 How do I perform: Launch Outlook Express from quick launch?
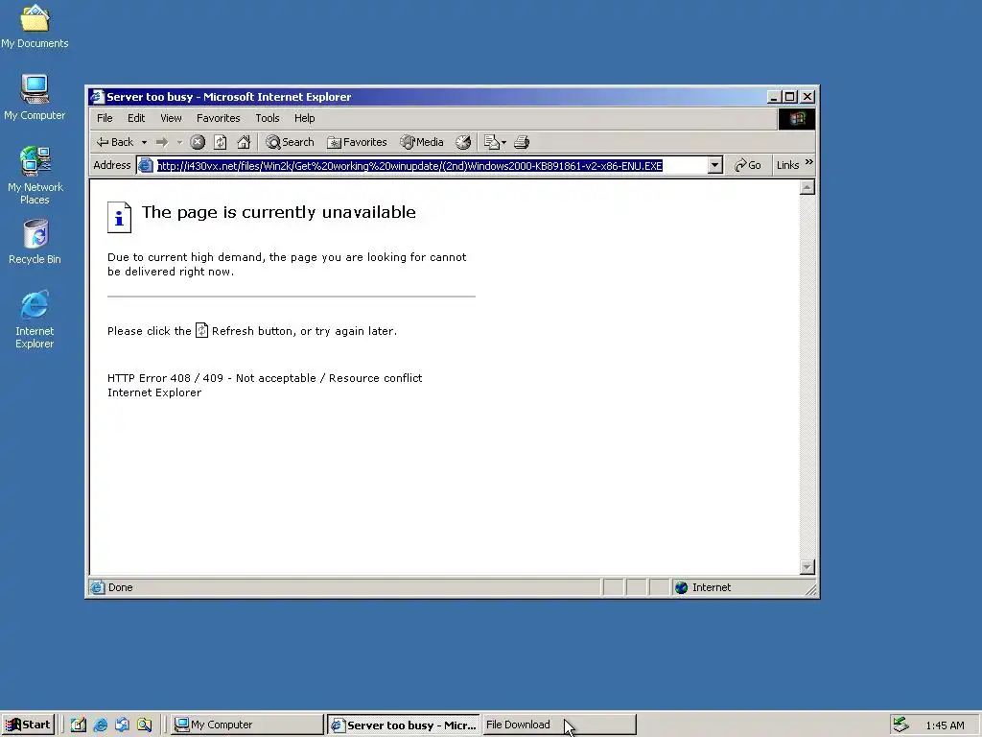pos(122,725)
